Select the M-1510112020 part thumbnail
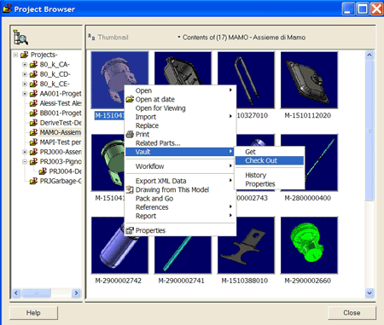This screenshot has width=384, height=325. click(x=309, y=80)
